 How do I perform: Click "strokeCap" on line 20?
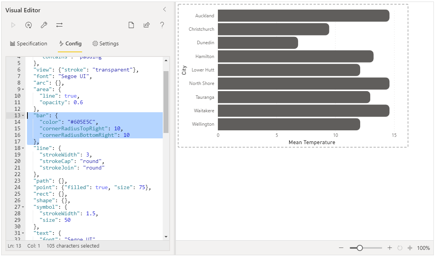point(57,161)
